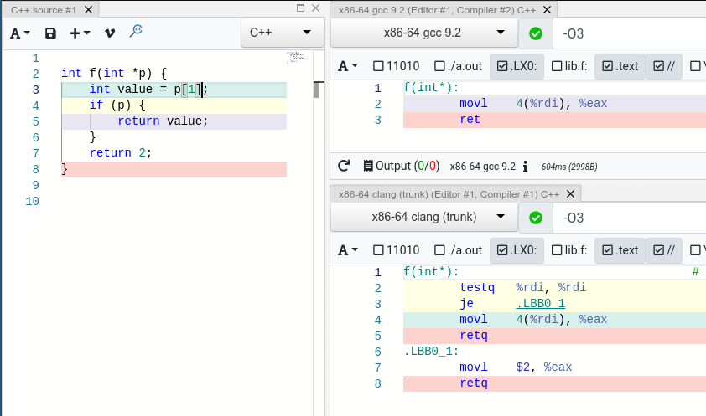Click the info icon in the gcc status bar
Viewport: 706px width, 416px height.
pos(525,166)
